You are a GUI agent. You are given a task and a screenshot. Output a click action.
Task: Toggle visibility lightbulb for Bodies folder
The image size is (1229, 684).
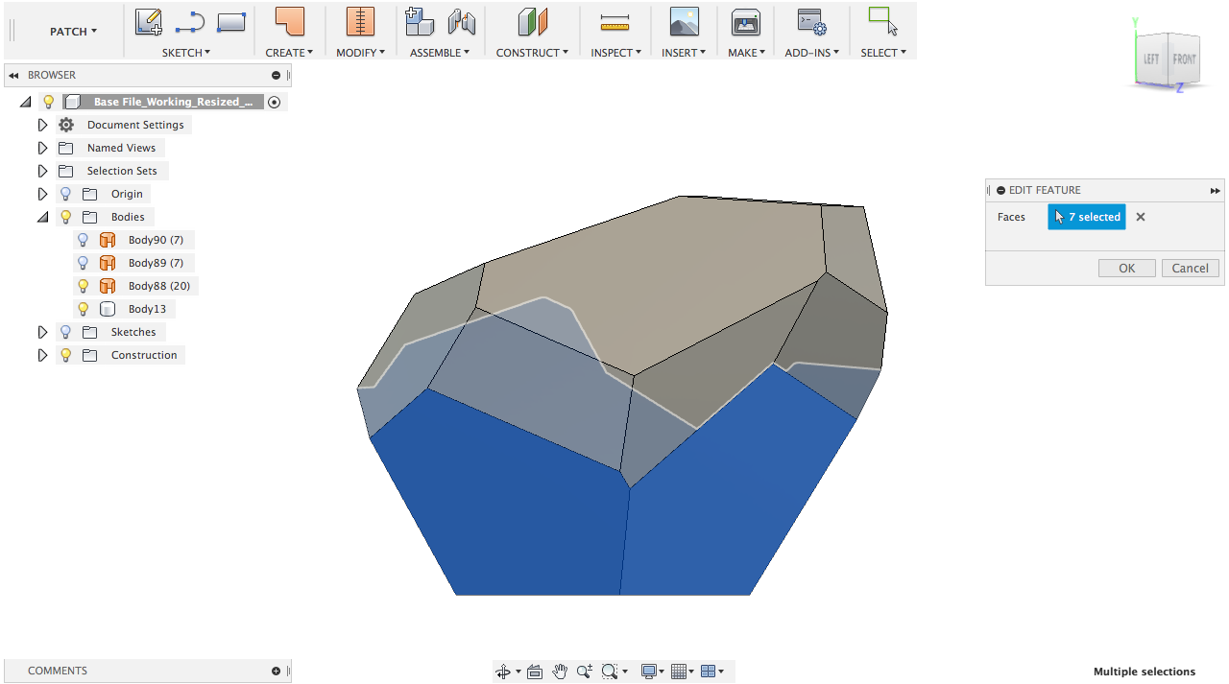65,217
